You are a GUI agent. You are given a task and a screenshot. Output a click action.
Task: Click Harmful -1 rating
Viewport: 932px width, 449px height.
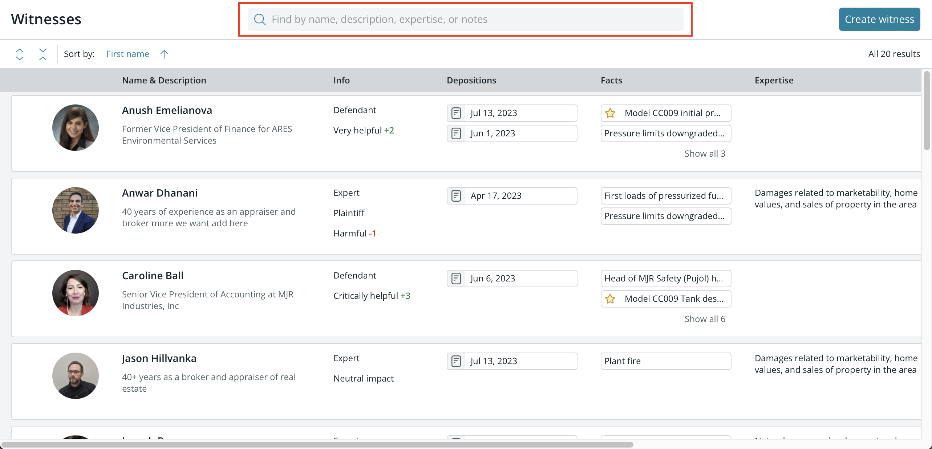[x=354, y=234]
